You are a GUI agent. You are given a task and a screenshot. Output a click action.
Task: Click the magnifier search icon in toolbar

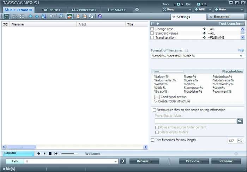coord(61,16)
